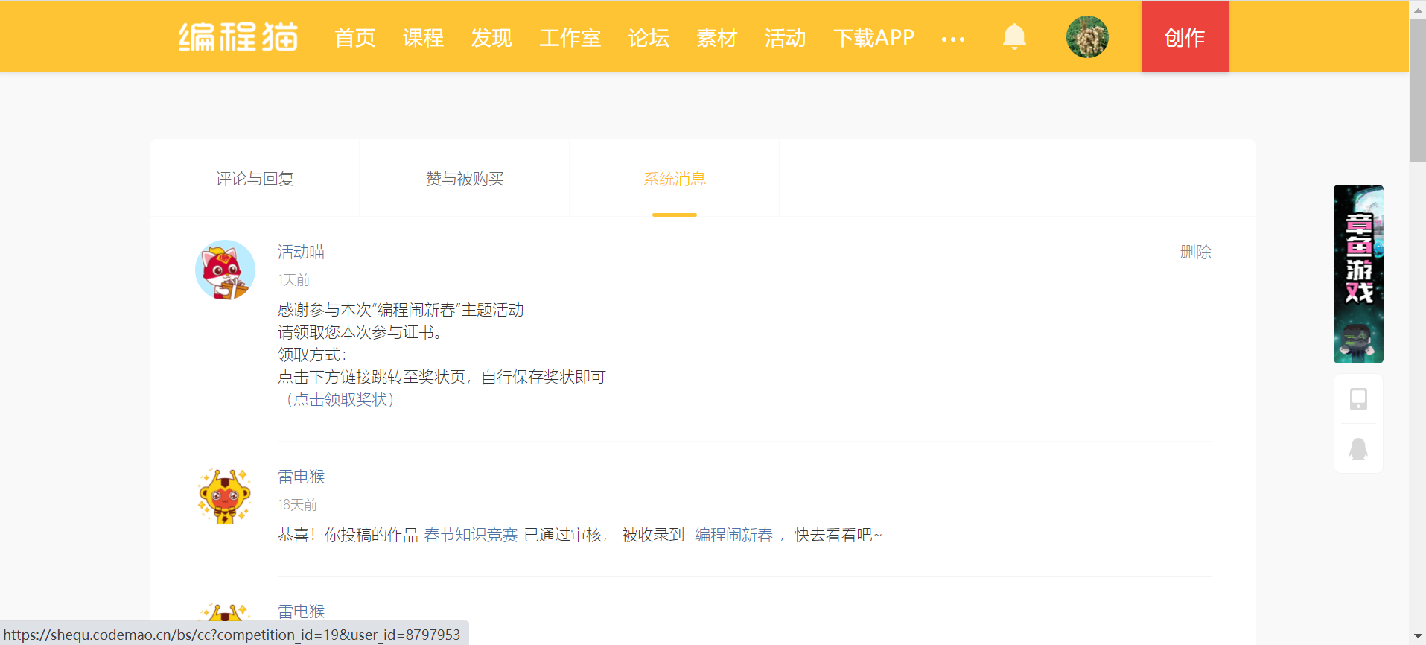Screen dimensions: 1426x645
Task: Click the scrollbar down arrow
Action: pos(1418,637)
